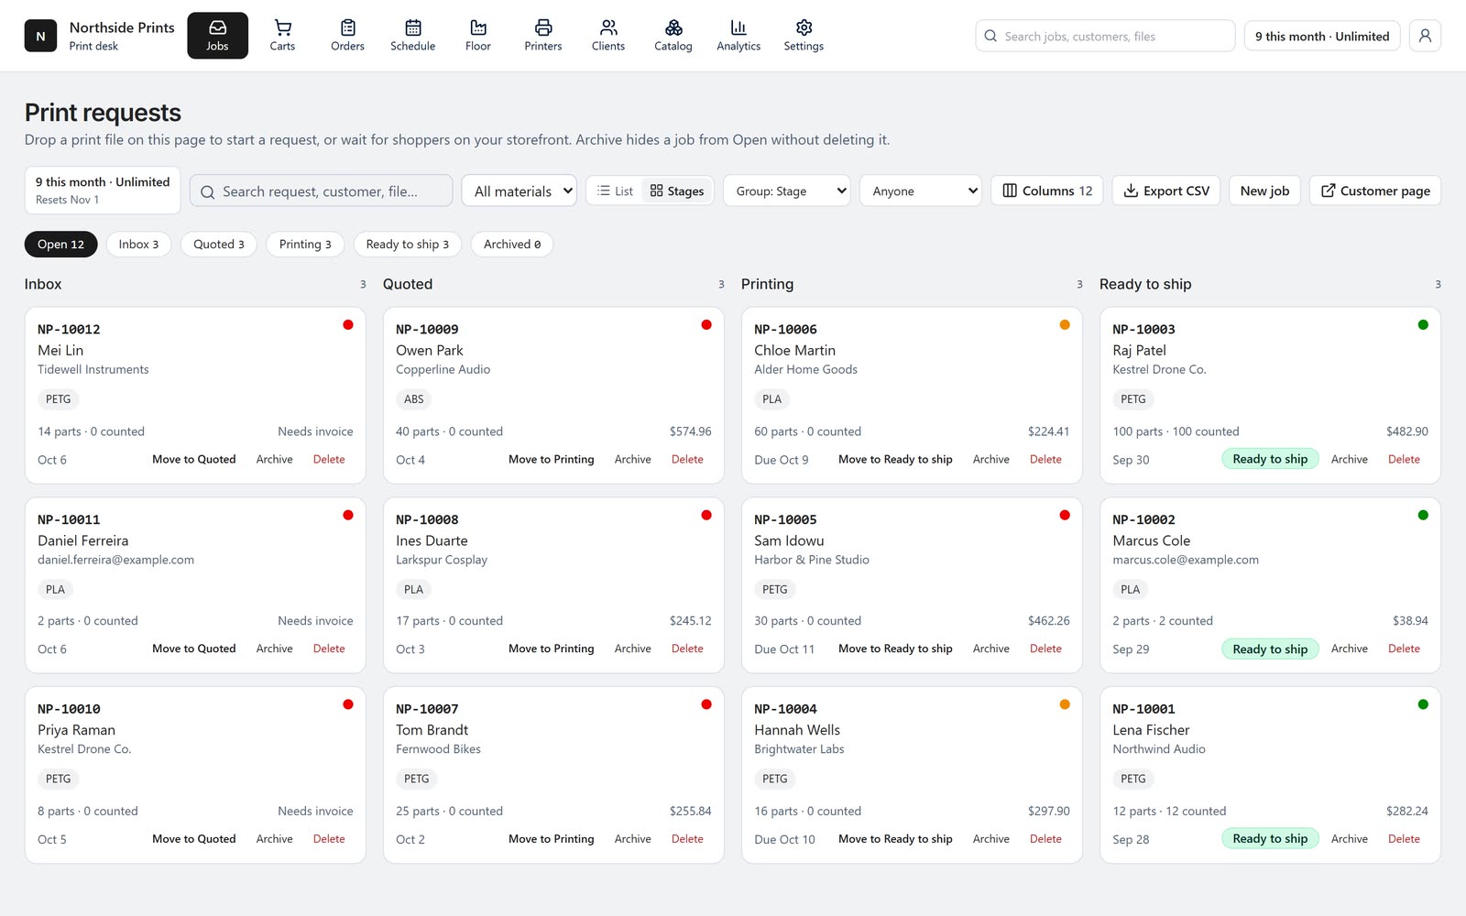Select the Printing 3 filter tab

[x=305, y=244]
